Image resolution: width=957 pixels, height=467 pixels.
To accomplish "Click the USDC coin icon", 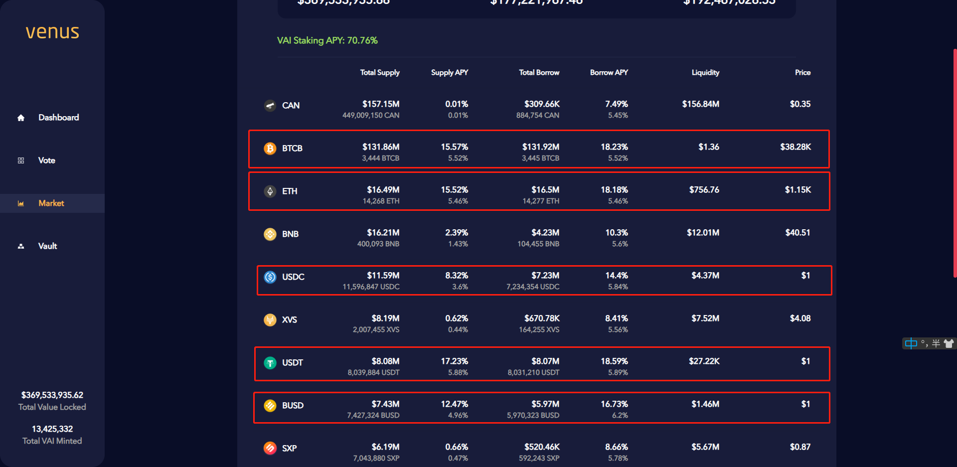I will 270,277.
